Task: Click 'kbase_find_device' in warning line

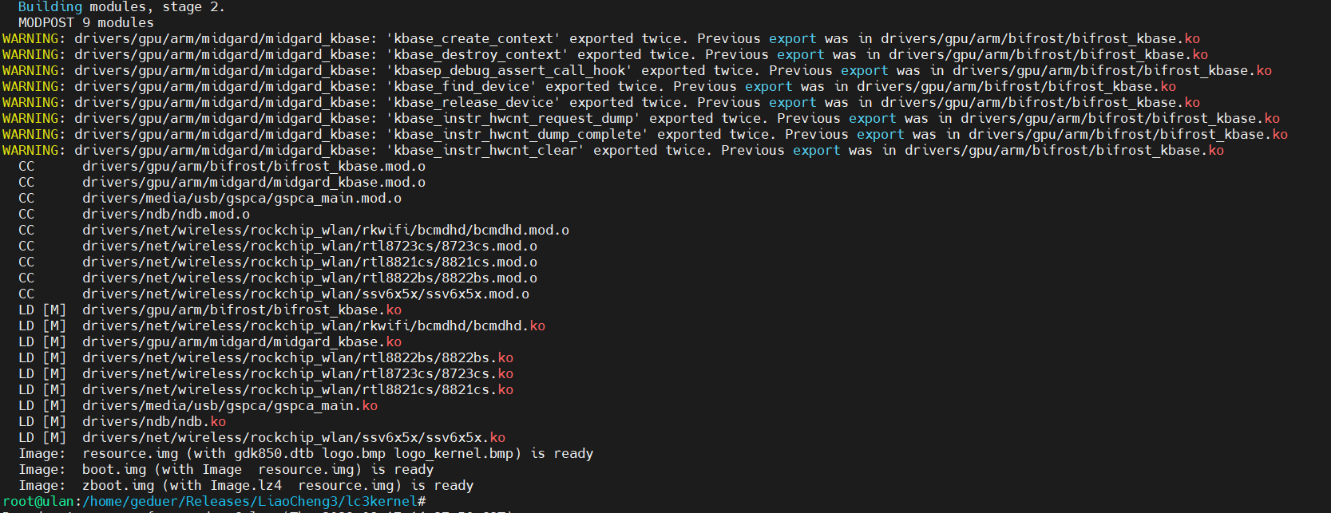Action: (461, 86)
